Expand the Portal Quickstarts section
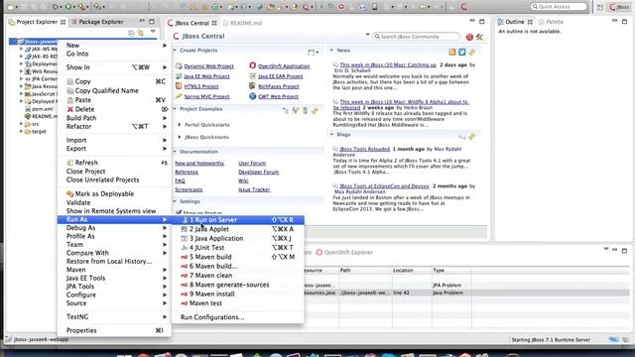Screen dimensions: 635x357 point(180,125)
